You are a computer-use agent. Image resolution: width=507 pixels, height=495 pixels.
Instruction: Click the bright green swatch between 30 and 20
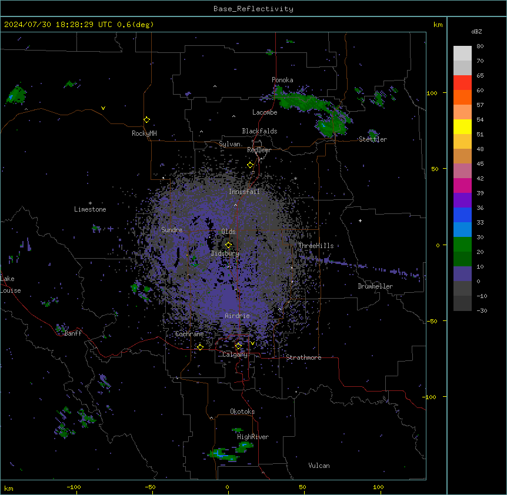[462, 245]
